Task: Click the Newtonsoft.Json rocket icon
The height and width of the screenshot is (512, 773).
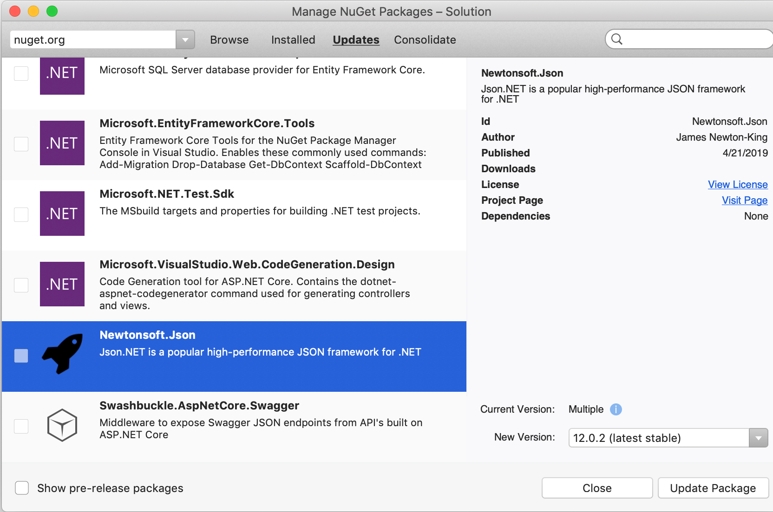Action: click(x=62, y=354)
